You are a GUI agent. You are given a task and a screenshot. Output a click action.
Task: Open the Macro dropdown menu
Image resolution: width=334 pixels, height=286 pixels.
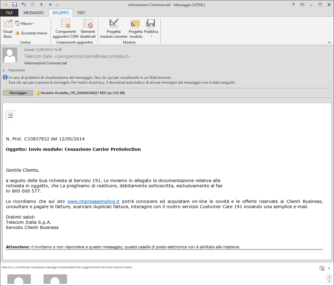[25, 23]
